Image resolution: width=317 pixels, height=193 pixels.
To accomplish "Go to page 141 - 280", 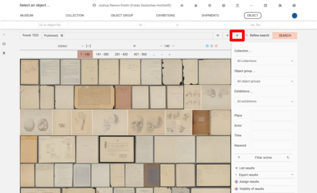I will coord(102,54).
